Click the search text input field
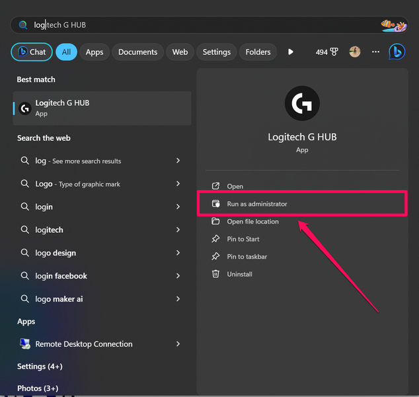 pos(198,24)
